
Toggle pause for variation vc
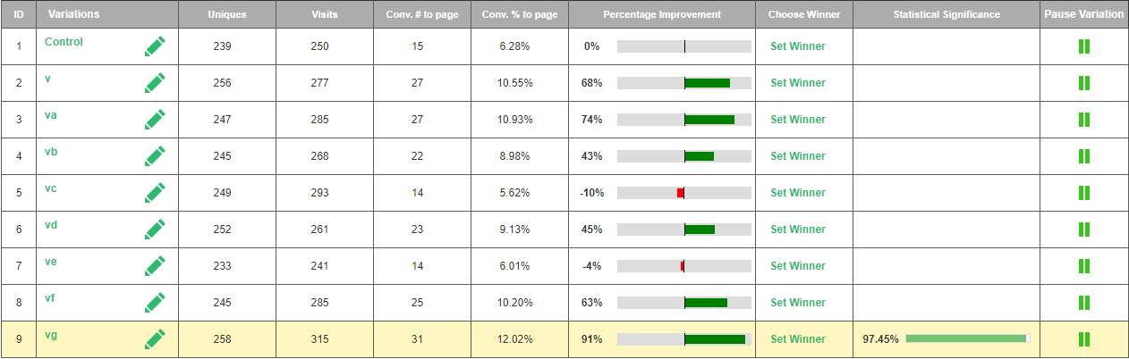click(x=1083, y=193)
